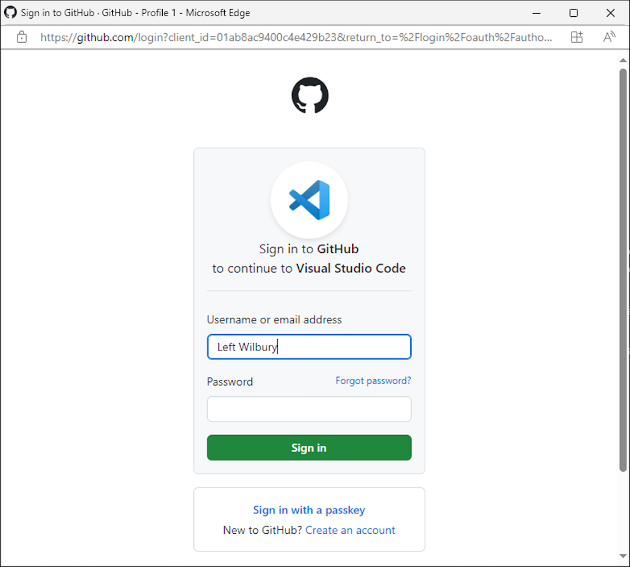The width and height of the screenshot is (630, 567).
Task: Click the green Sign in button
Action: [x=309, y=448]
